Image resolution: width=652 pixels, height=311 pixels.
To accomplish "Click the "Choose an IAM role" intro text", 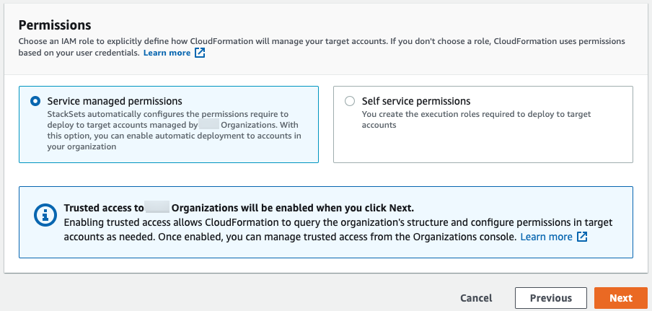I will [288, 41].
